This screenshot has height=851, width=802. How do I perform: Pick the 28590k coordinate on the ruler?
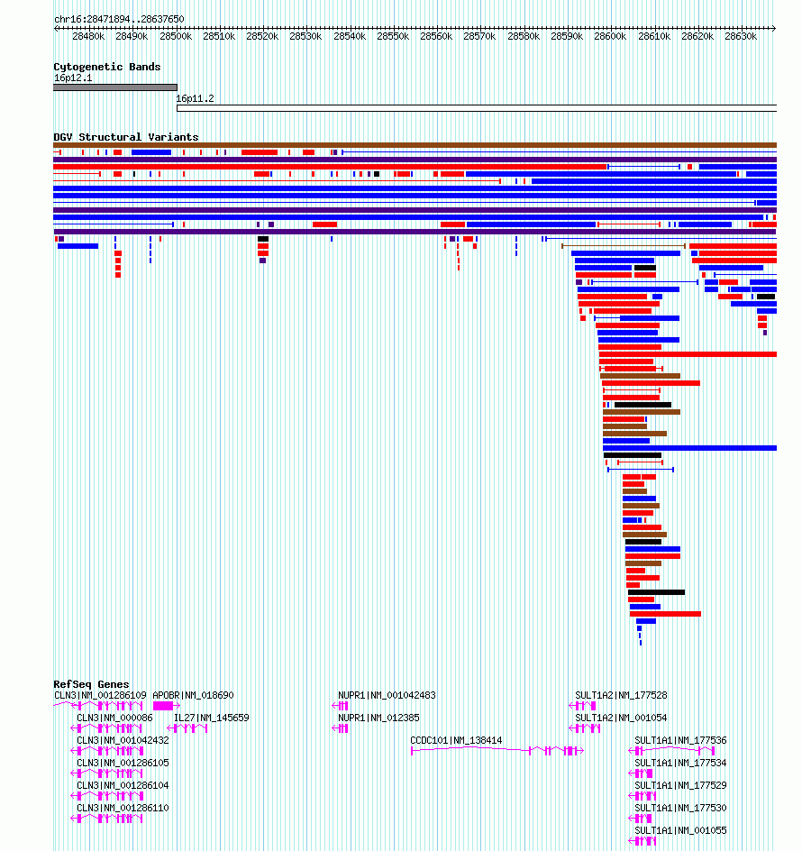(x=567, y=36)
